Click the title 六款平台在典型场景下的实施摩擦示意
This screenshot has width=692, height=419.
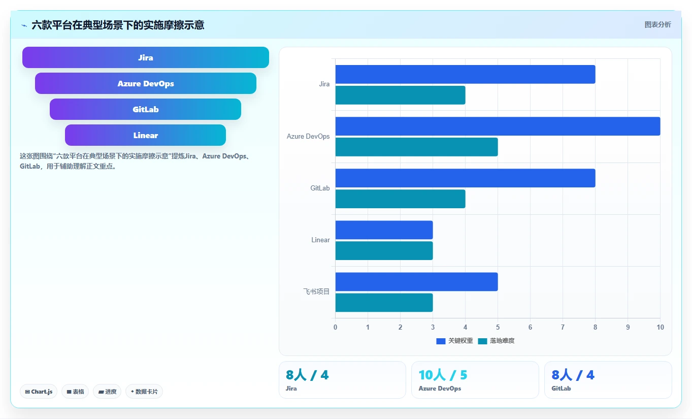pyautogui.click(x=118, y=25)
